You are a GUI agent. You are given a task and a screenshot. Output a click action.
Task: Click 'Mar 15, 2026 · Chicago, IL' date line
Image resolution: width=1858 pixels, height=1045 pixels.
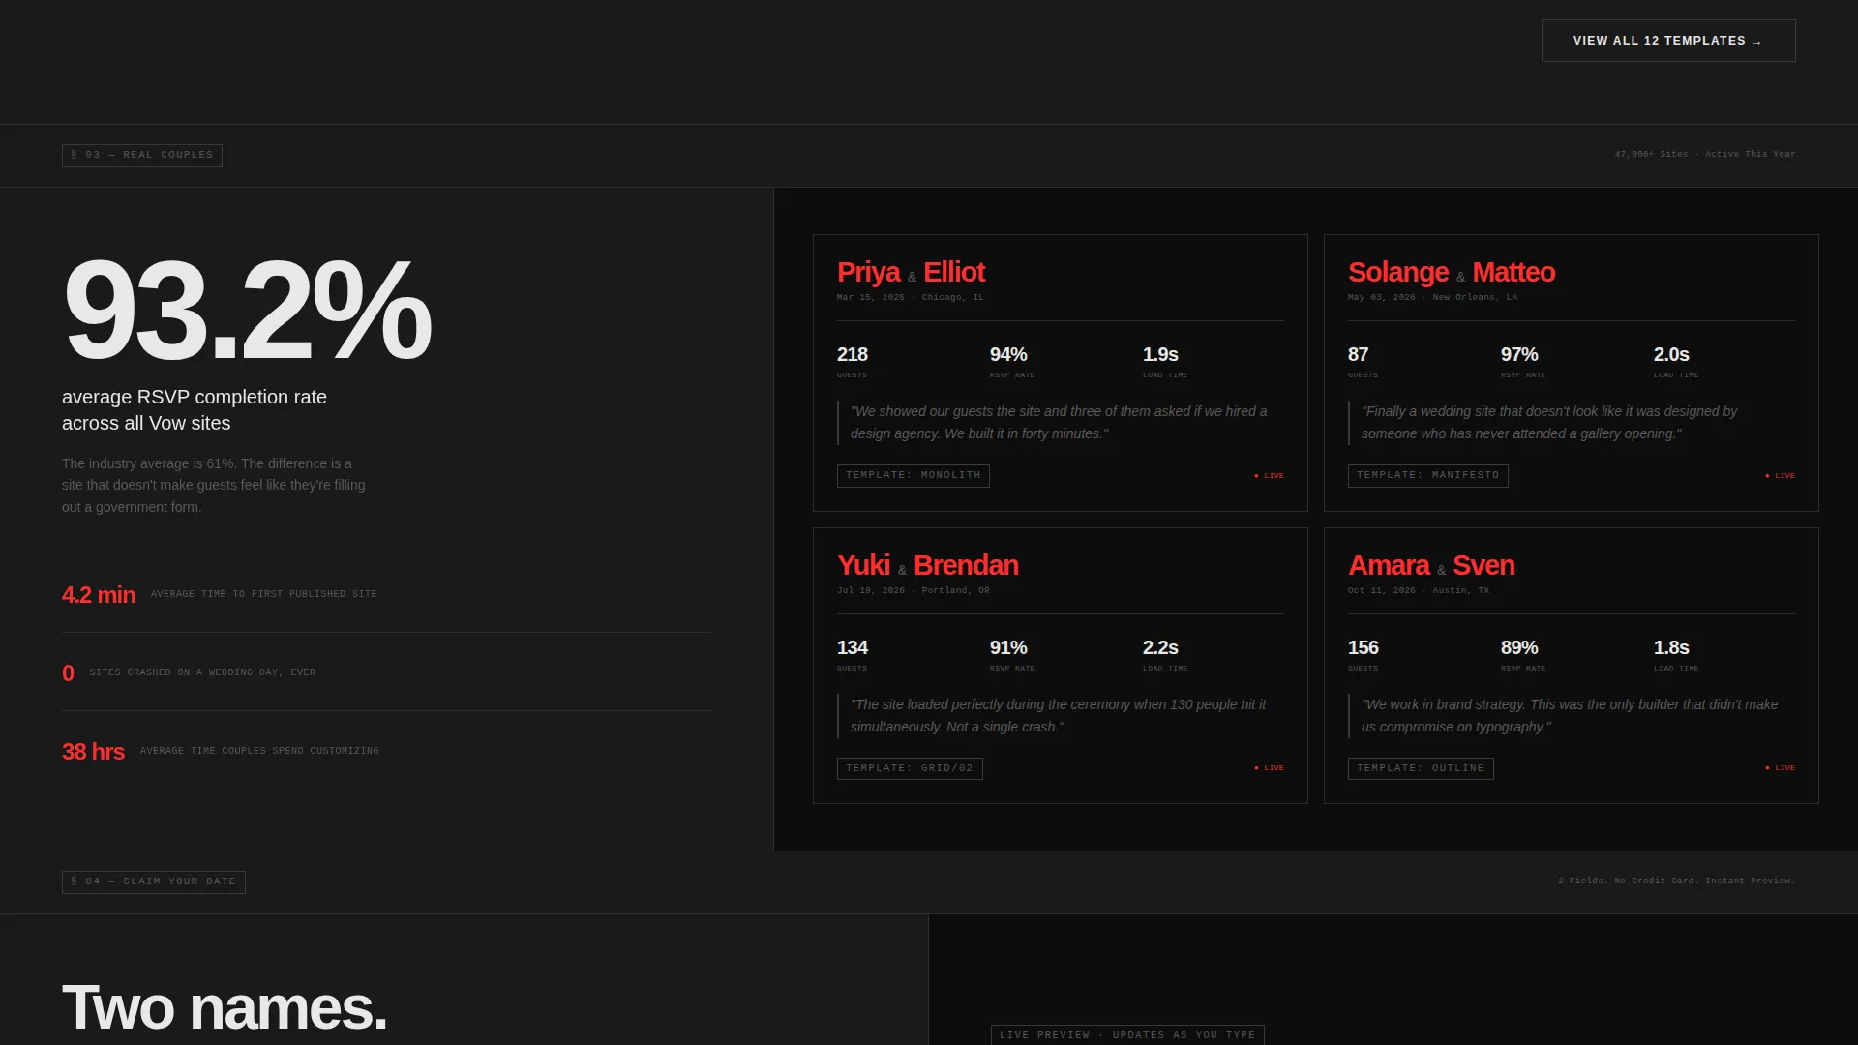coord(910,297)
